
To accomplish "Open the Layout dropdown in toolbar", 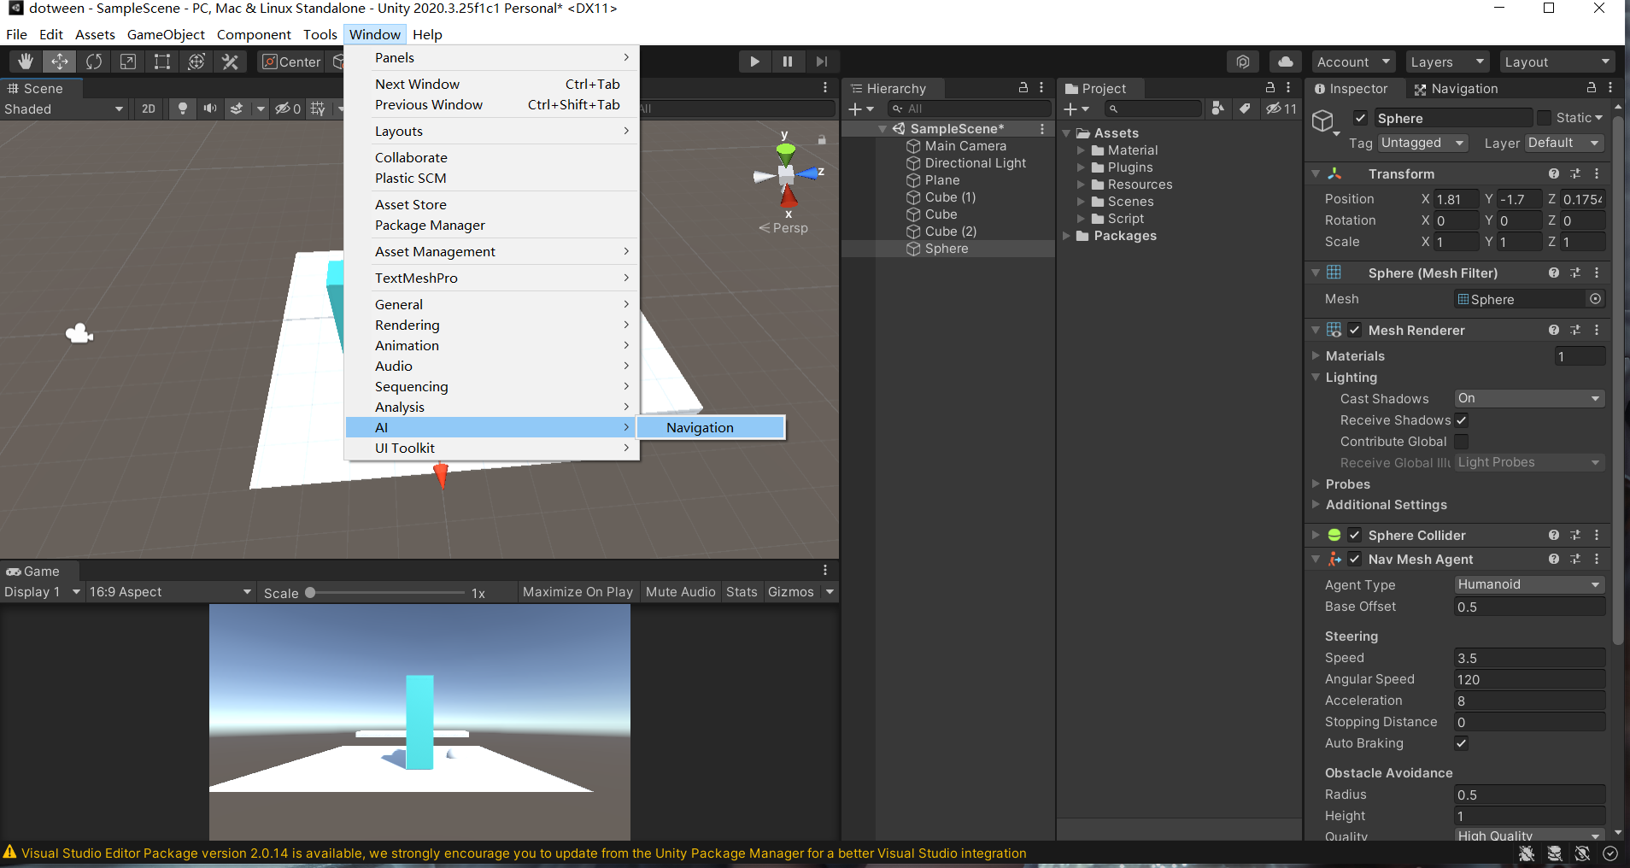I will click(1557, 62).
